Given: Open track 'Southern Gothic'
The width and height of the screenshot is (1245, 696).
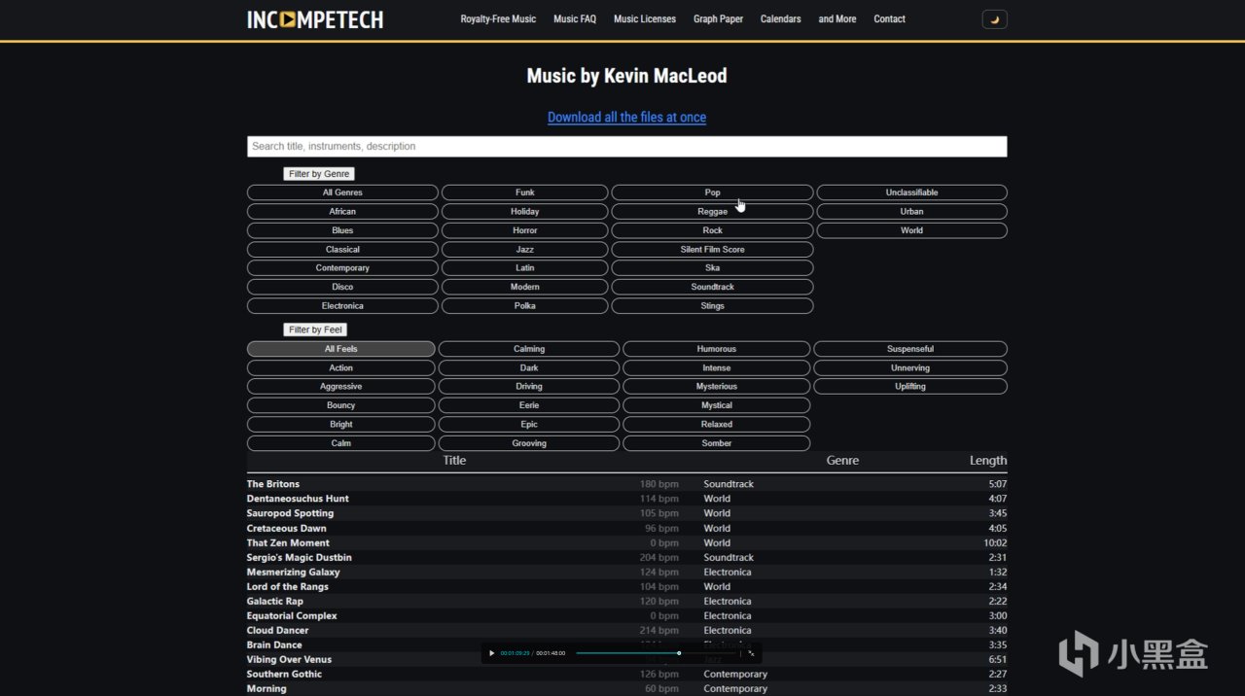Looking at the screenshot, I should 284,675.
